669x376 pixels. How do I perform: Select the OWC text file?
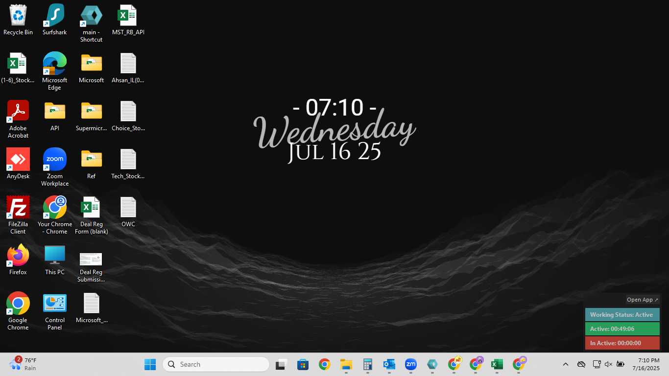coord(128,211)
